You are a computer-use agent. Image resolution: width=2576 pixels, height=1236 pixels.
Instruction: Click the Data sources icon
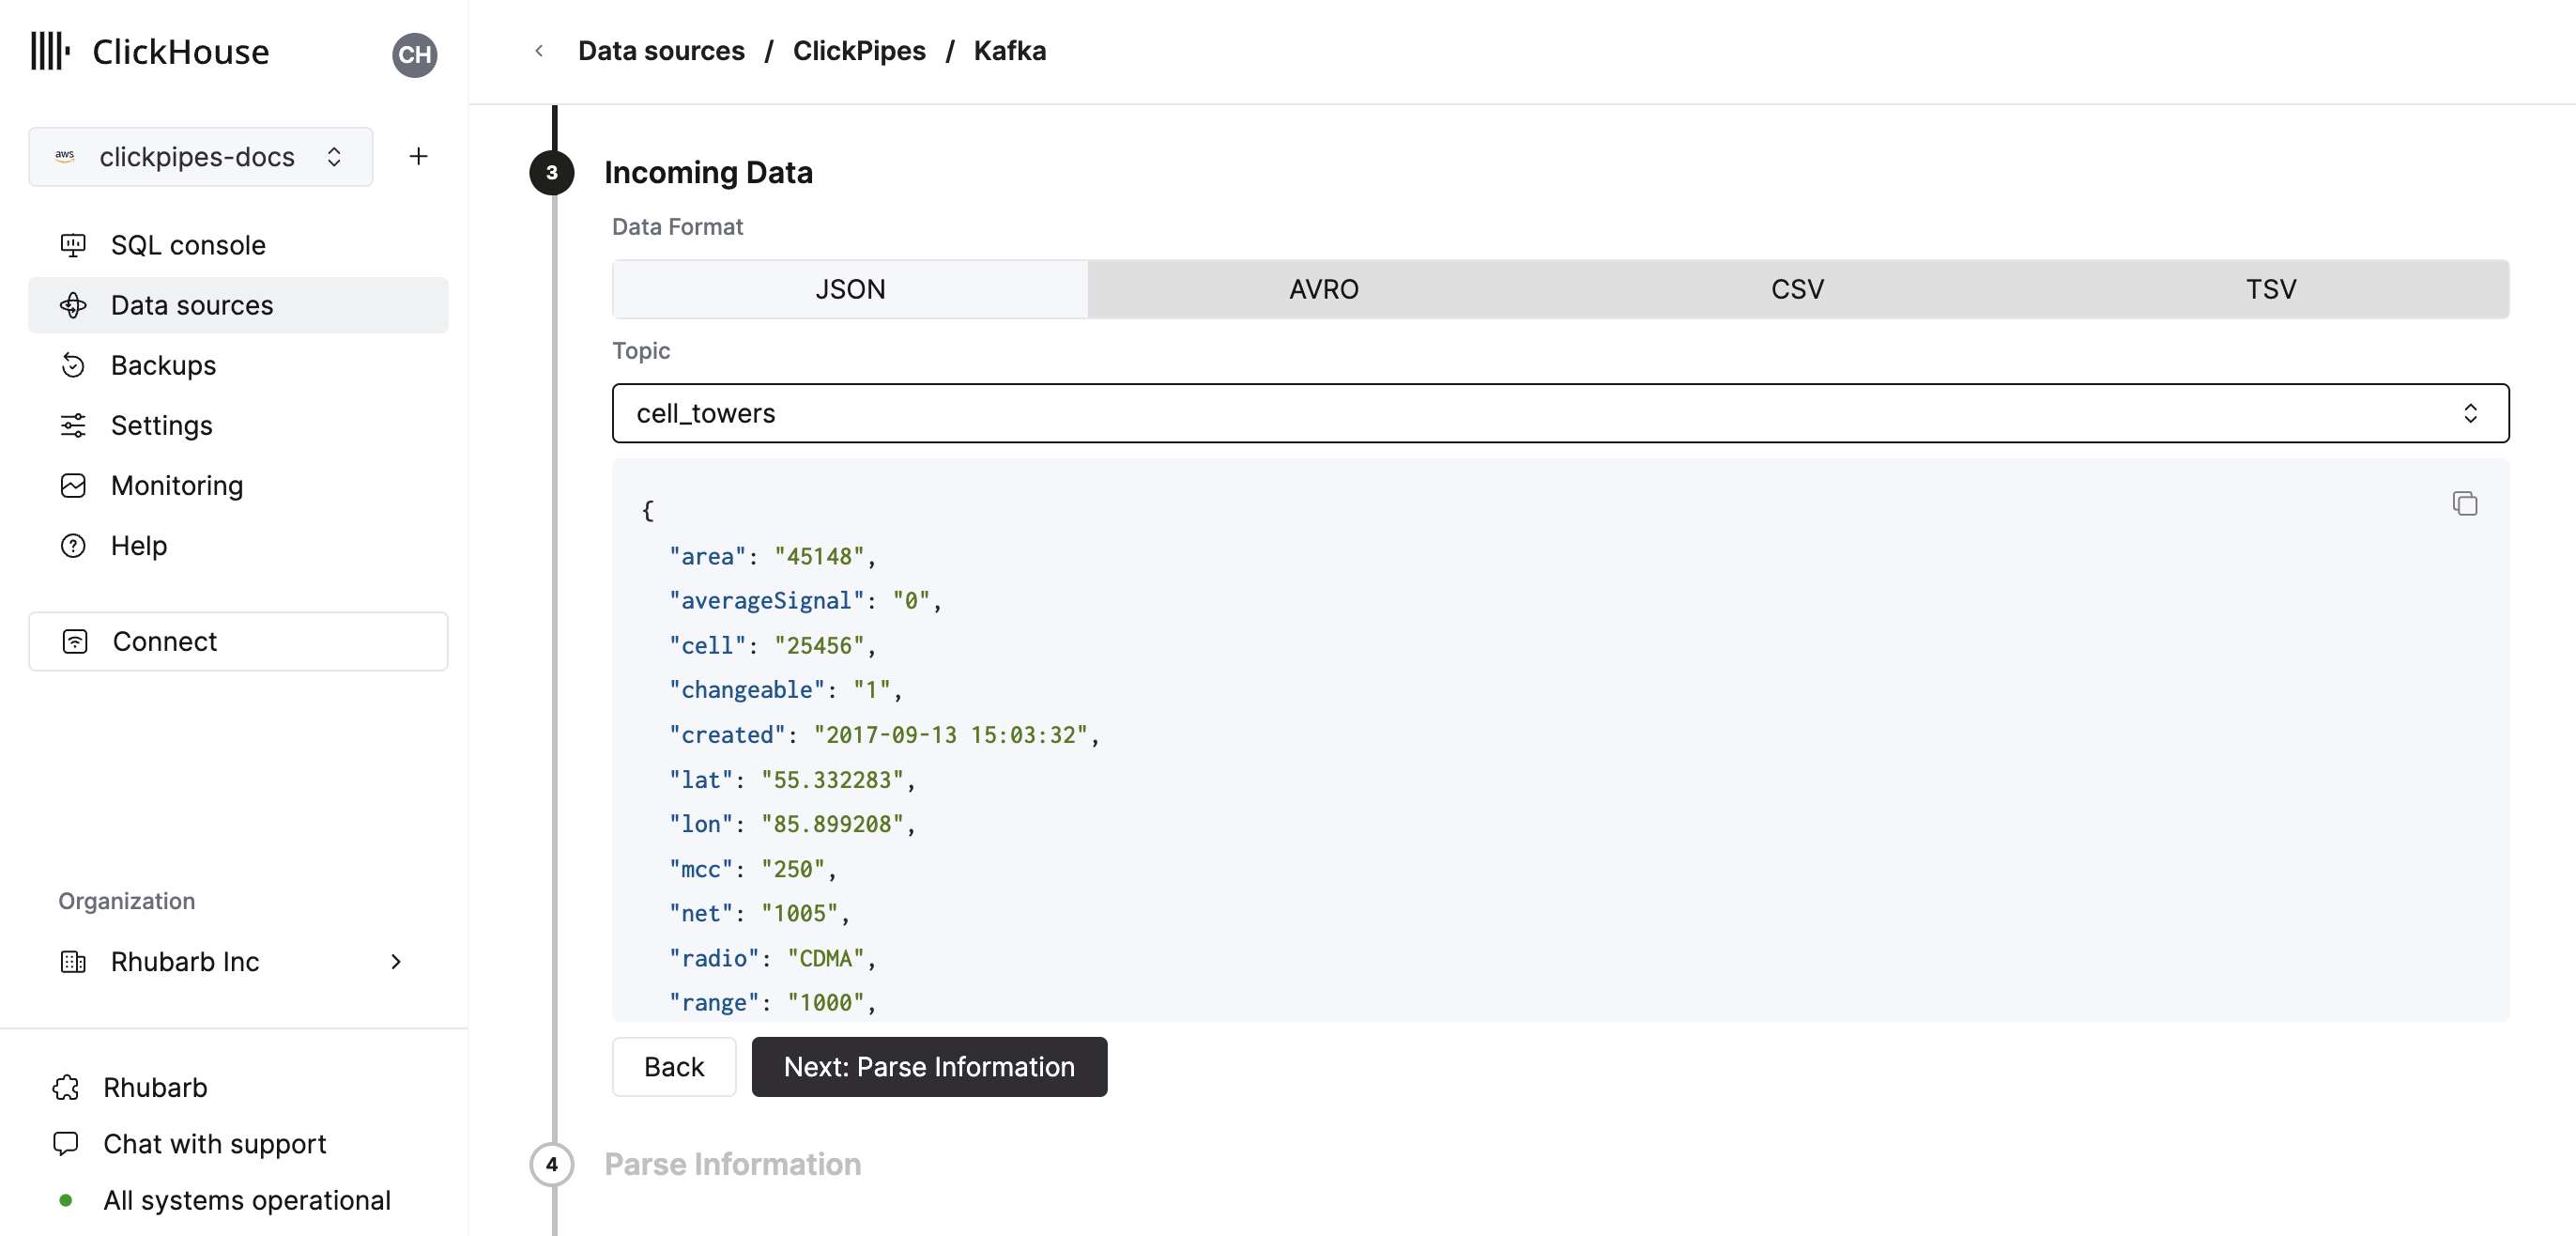tap(74, 304)
